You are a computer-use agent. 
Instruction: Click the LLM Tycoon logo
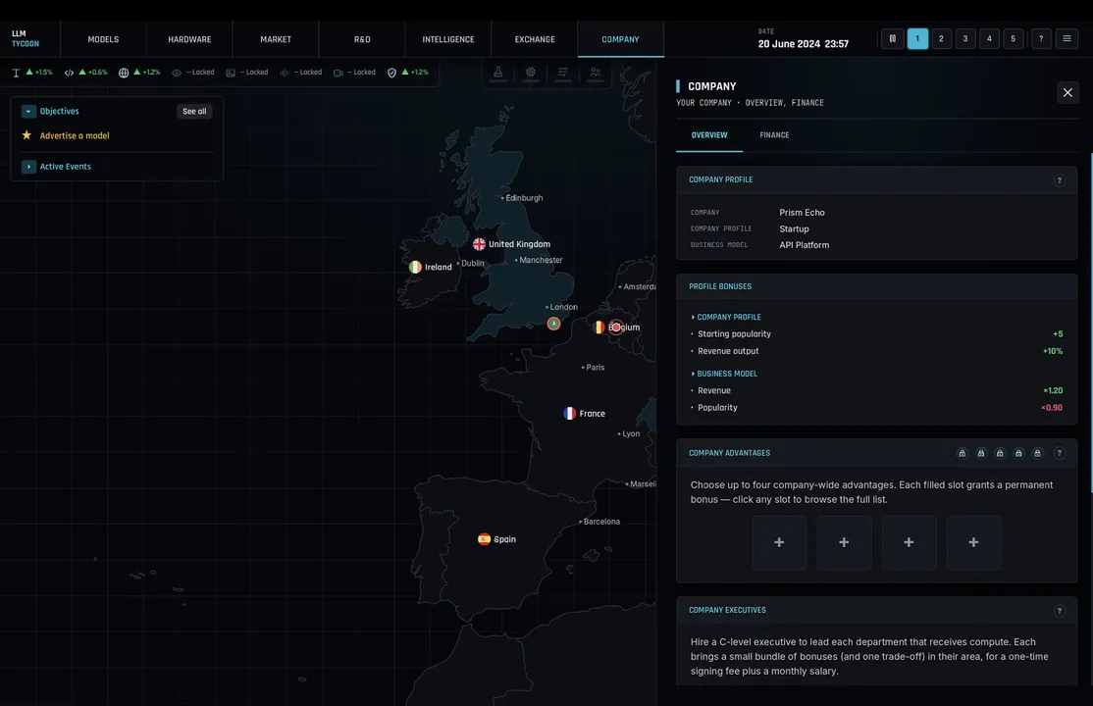[x=26, y=39]
